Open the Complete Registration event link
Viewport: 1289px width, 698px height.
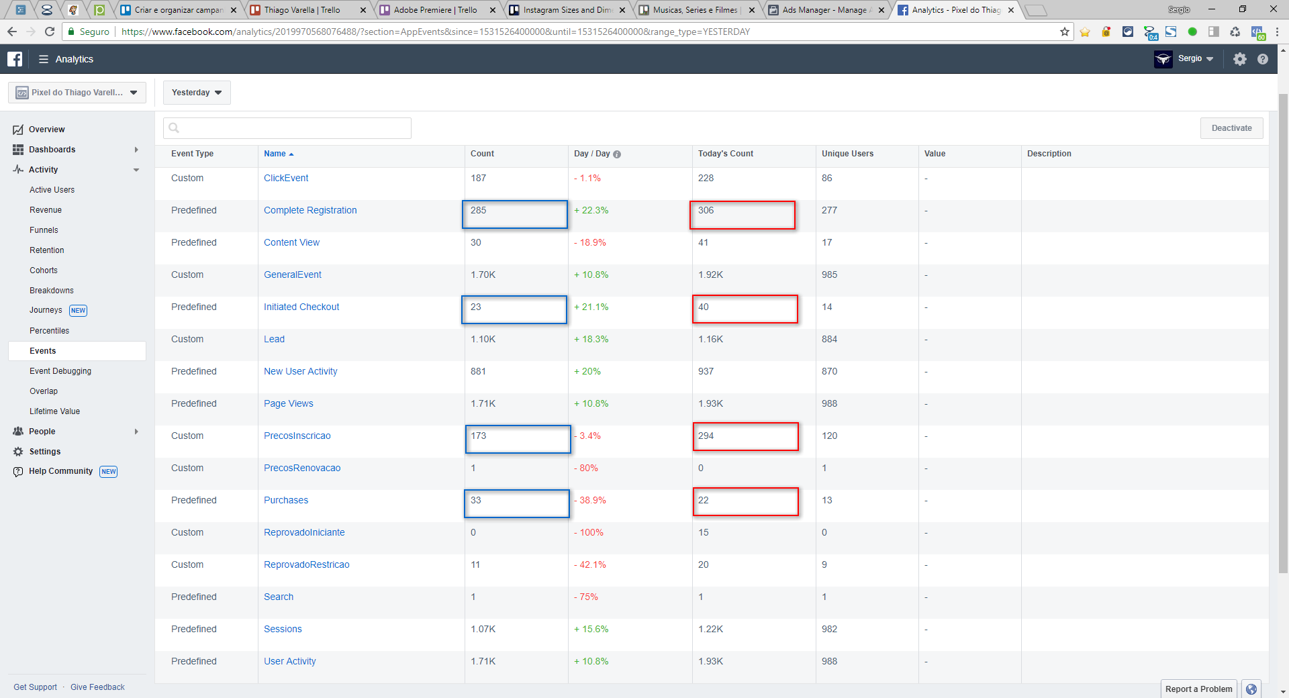coord(310,210)
